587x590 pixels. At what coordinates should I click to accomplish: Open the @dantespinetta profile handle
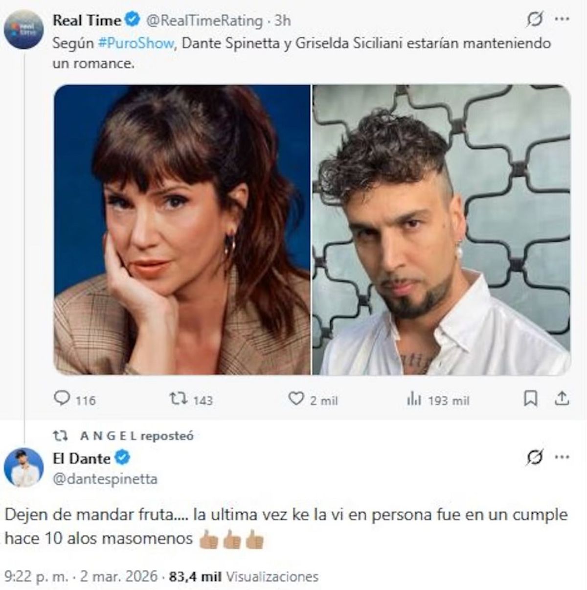pos(105,479)
